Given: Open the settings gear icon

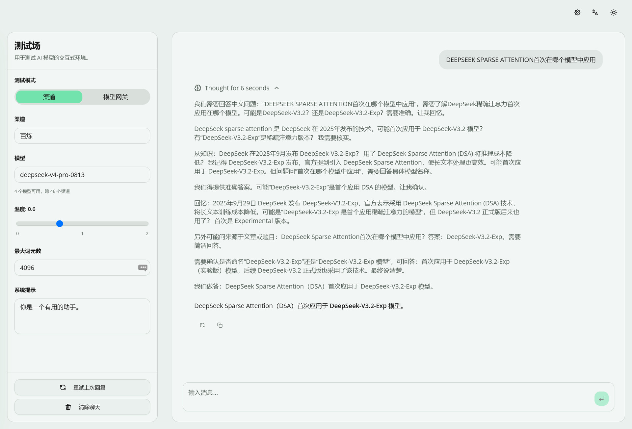Looking at the screenshot, I should (x=577, y=13).
